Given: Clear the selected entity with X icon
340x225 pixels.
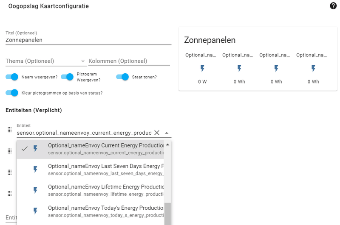Looking at the screenshot, I should (157, 133).
